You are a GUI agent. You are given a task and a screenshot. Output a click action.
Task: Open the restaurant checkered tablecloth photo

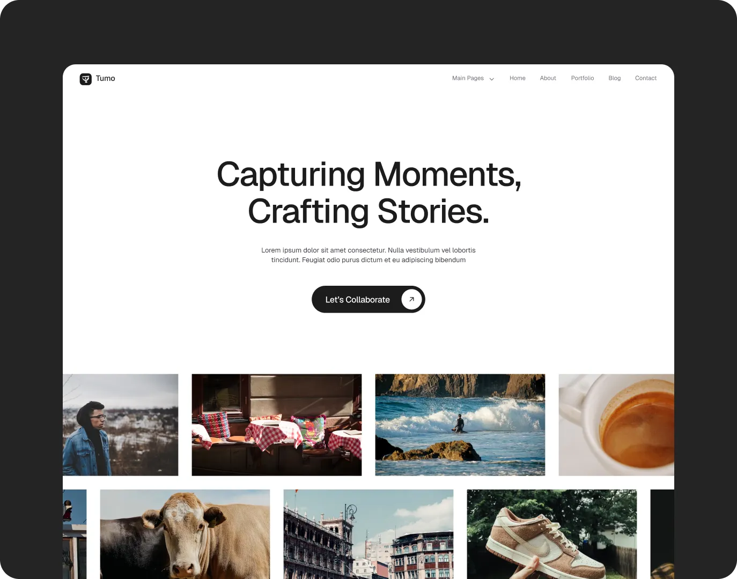point(276,425)
